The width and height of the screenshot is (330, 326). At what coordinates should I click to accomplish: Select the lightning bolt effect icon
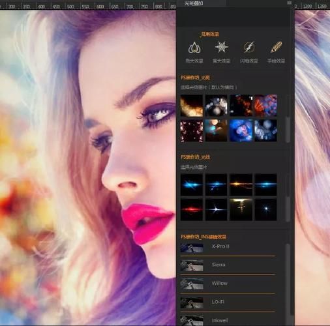248,47
